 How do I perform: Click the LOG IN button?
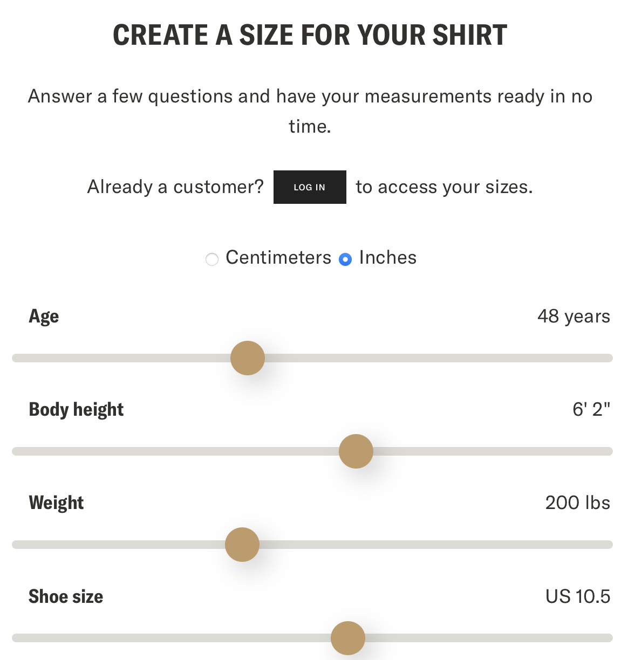tap(310, 187)
